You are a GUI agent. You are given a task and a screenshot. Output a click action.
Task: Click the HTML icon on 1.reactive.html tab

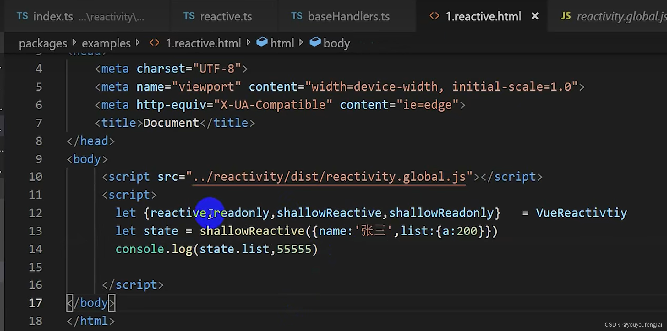tap(434, 16)
